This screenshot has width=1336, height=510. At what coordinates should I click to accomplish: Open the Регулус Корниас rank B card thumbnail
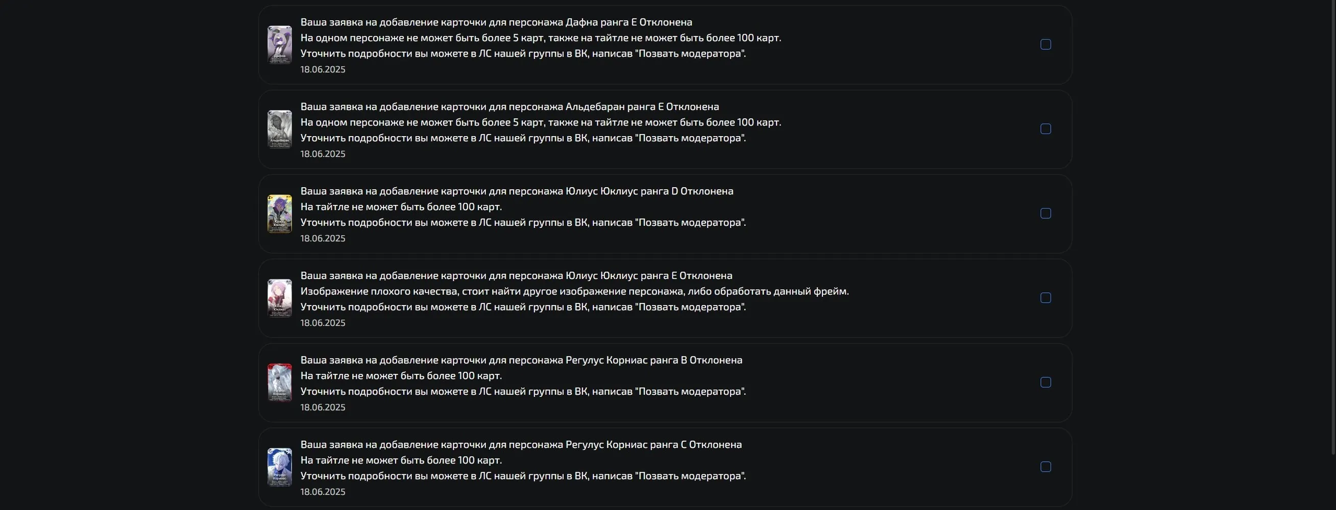click(280, 382)
